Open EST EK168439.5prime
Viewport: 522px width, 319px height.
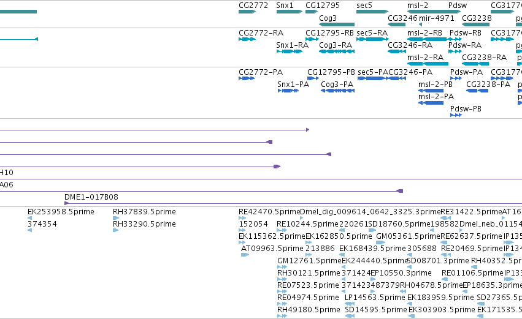(372, 249)
